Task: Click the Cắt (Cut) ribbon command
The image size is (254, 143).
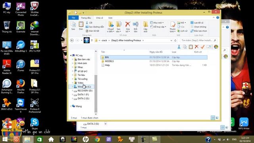Action: coord(89,23)
